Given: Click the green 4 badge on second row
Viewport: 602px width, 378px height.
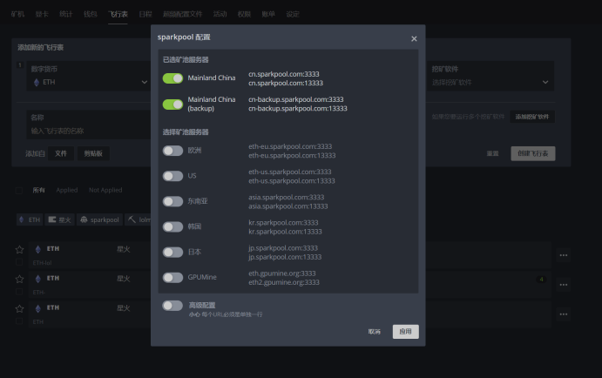Looking at the screenshot, I should 541,280.
